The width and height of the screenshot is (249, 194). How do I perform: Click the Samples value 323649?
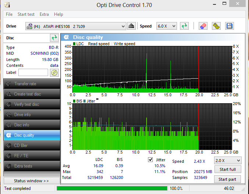click(201, 177)
